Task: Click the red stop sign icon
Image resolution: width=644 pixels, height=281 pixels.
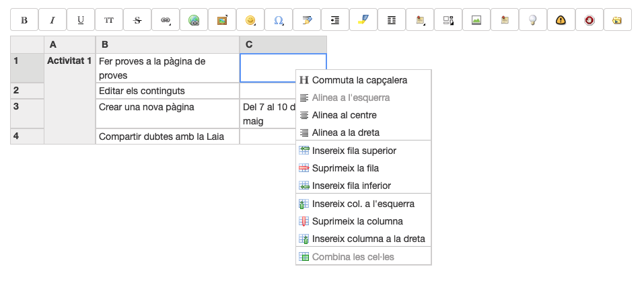Action: click(589, 20)
